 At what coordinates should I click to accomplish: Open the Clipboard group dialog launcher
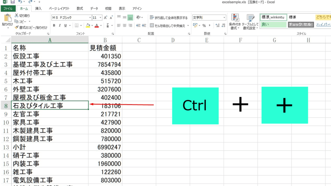click(x=48, y=34)
